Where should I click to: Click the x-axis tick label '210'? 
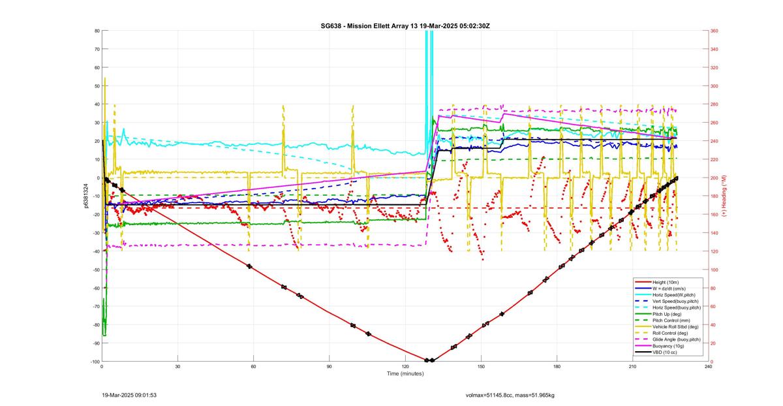point(632,367)
